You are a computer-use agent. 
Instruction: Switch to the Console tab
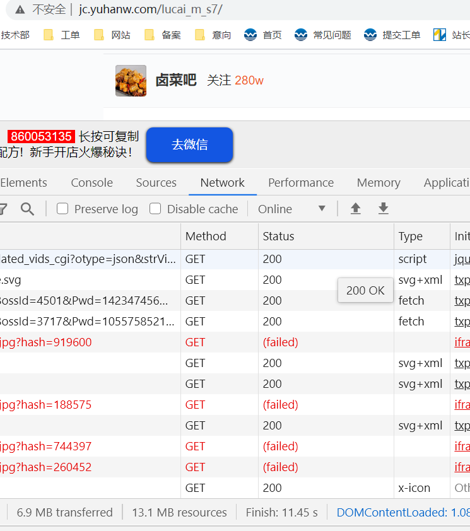point(91,182)
